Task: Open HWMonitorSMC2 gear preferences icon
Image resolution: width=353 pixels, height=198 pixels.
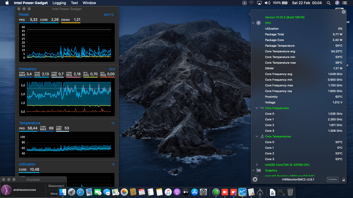Action: tap(255, 179)
